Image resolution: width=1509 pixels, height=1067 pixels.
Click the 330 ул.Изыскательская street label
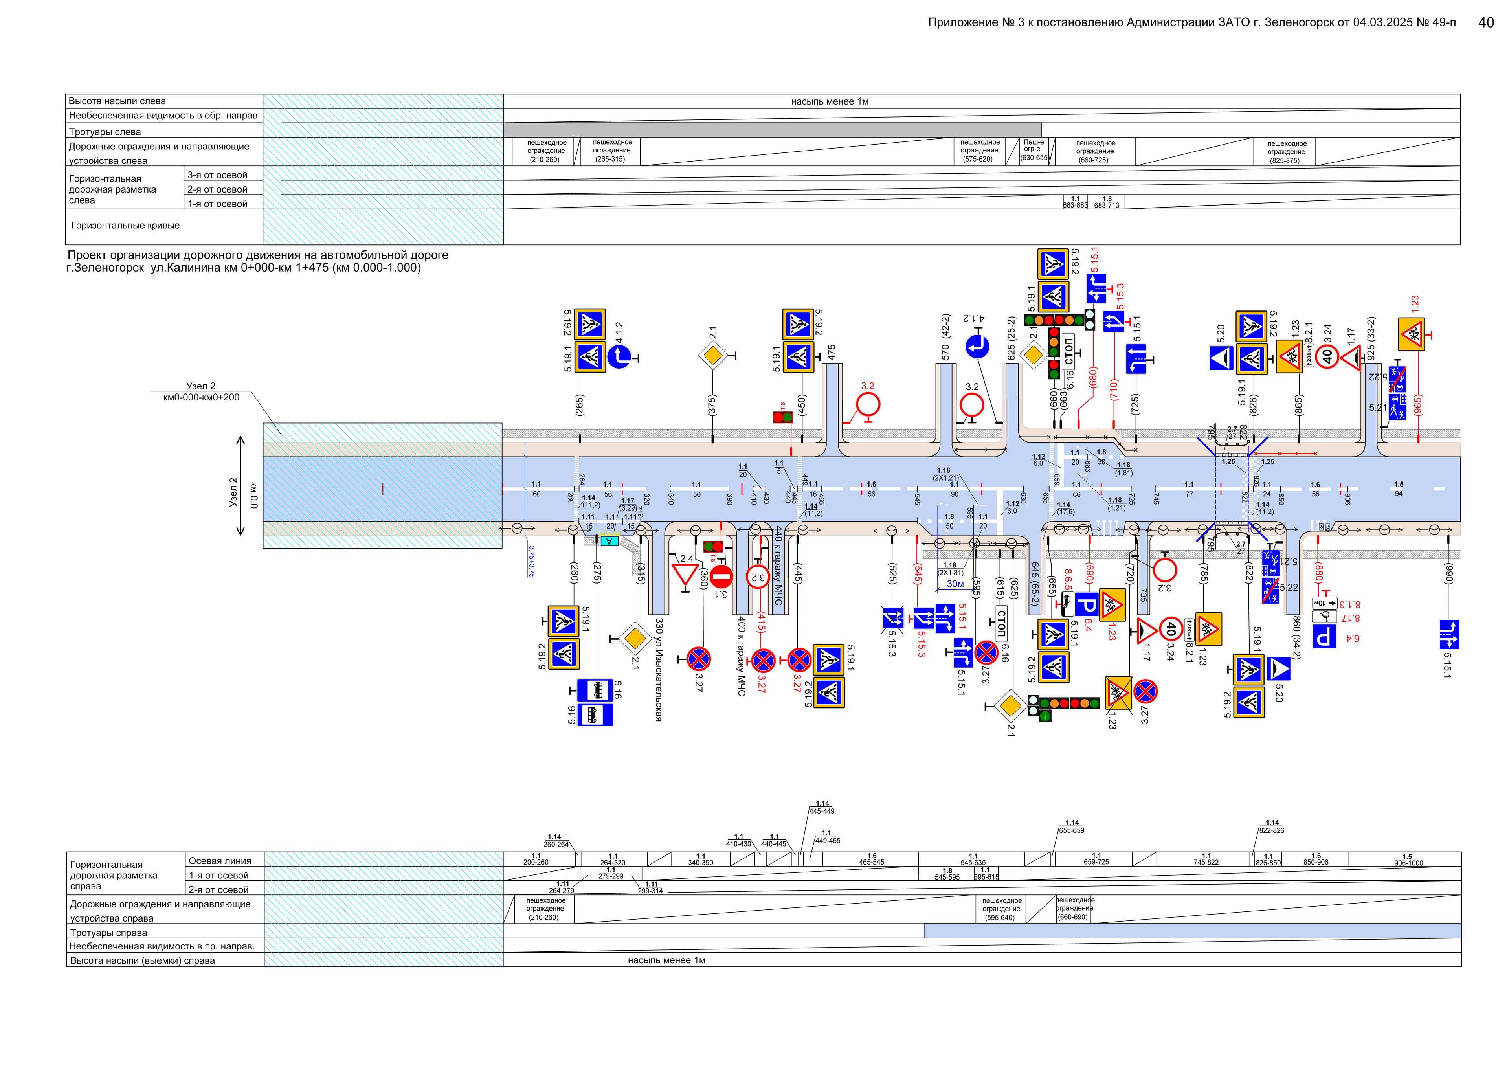tap(659, 669)
